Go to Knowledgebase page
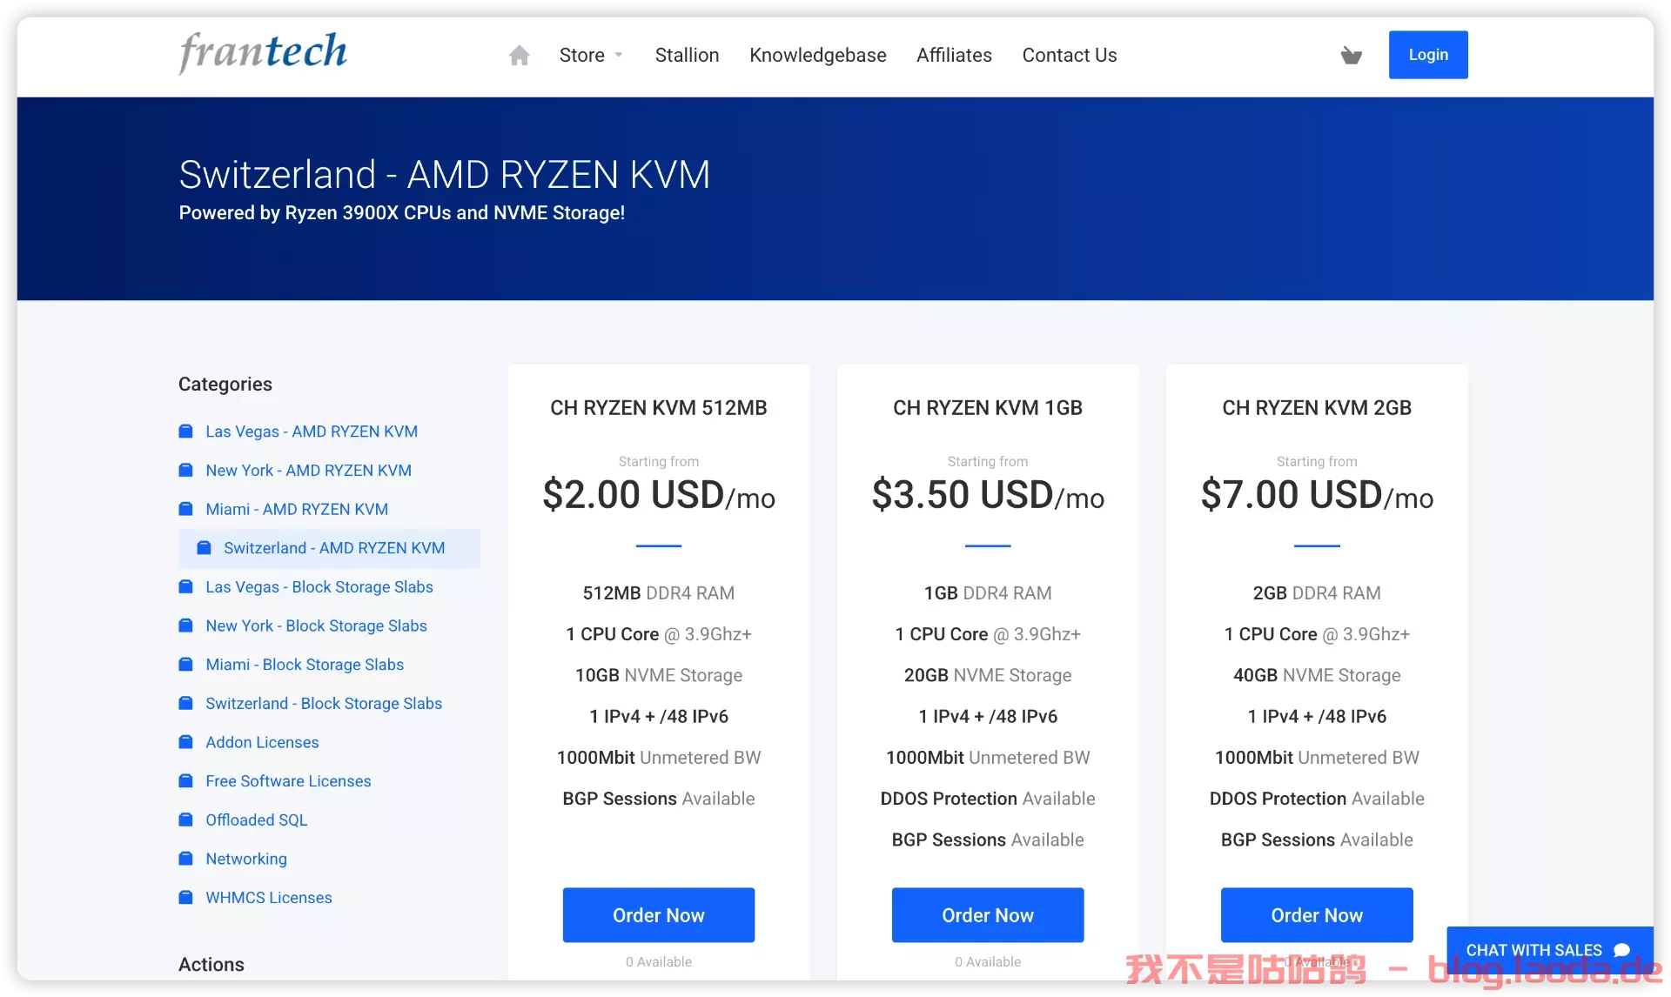1671x997 pixels. tap(817, 56)
